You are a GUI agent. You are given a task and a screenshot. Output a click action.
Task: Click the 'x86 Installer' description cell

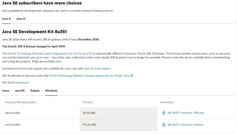(x=41, y=113)
